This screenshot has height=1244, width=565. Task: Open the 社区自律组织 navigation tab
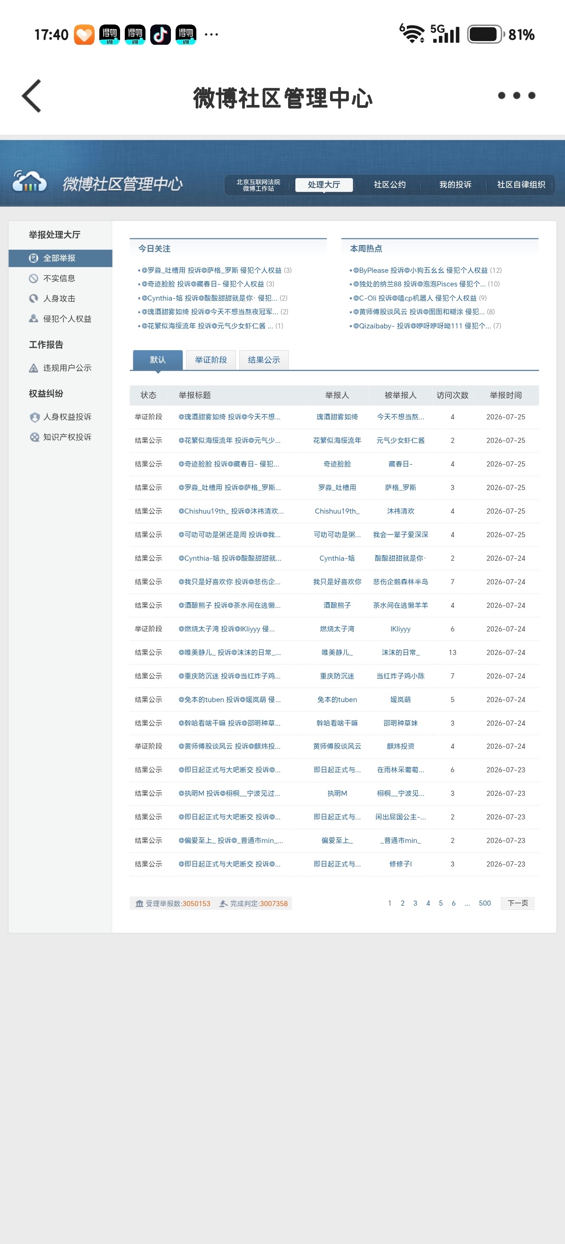(521, 185)
